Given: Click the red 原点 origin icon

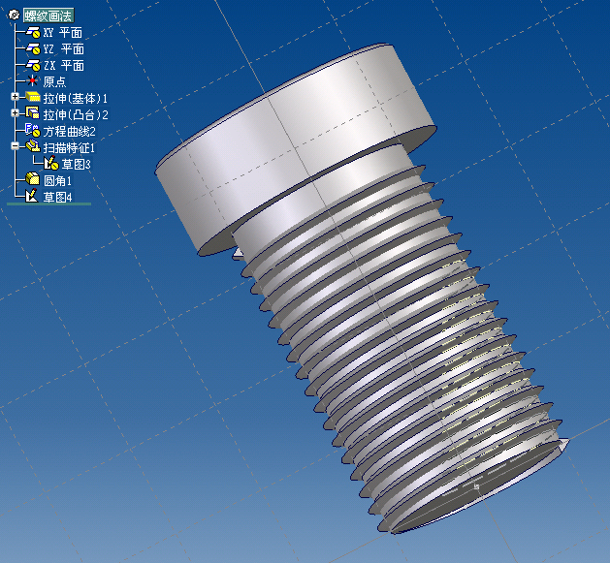Looking at the screenshot, I should (33, 81).
